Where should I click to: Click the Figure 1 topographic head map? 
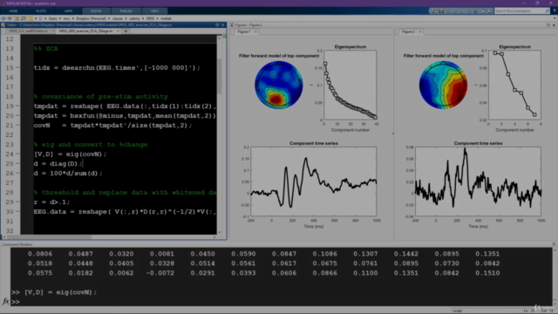click(279, 85)
